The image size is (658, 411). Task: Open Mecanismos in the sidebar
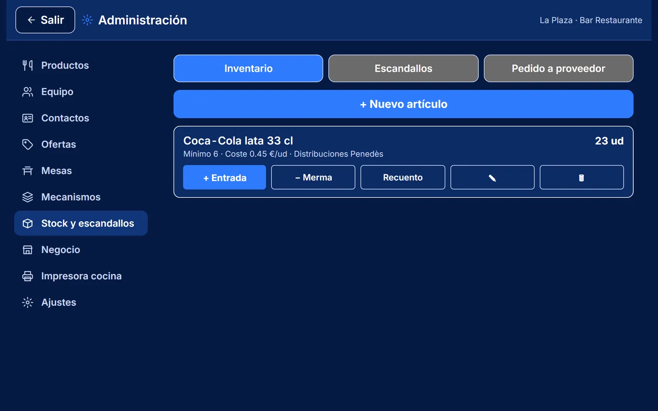81,197
